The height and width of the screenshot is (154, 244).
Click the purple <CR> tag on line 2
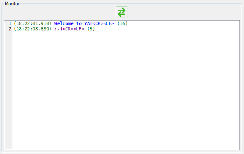(x=68, y=29)
